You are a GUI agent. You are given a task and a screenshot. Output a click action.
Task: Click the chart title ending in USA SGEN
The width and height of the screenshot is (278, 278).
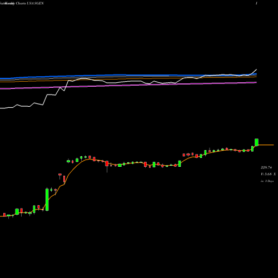point(22,3)
